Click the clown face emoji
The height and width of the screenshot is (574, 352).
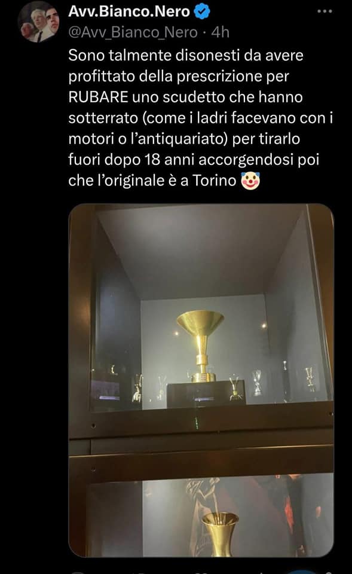click(250, 181)
